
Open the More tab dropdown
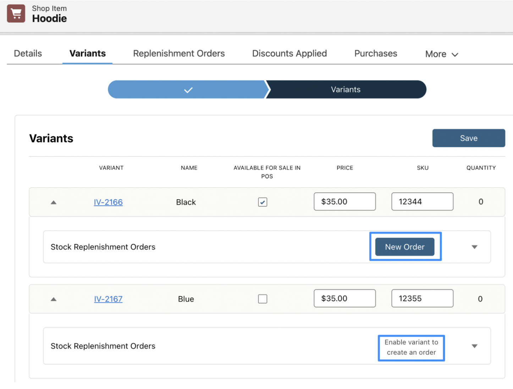(x=441, y=54)
